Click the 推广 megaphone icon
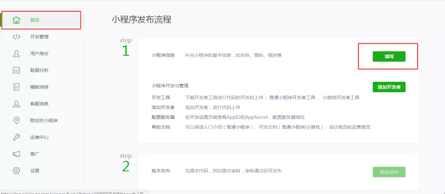This screenshot has width=445, height=194. coord(16,154)
